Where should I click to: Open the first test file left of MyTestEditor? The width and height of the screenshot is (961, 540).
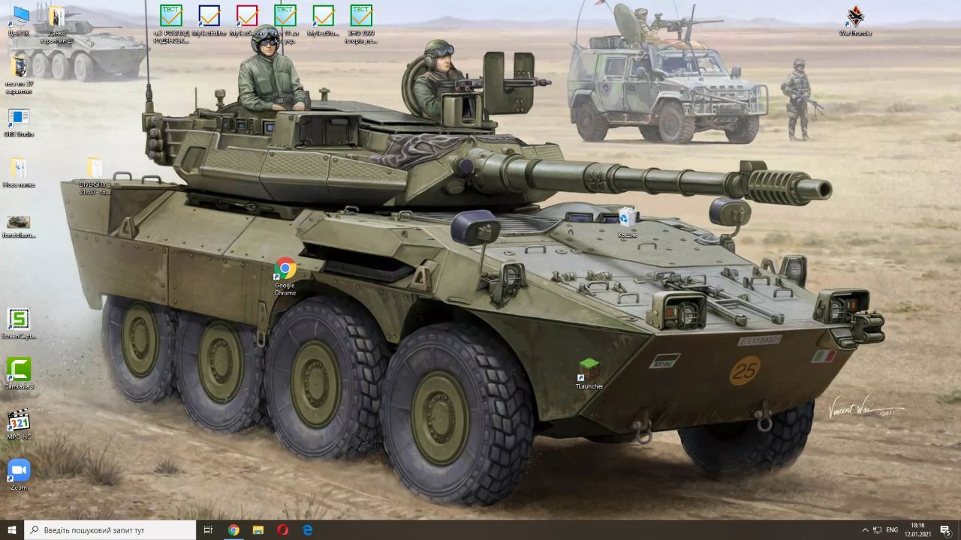coord(171,25)
